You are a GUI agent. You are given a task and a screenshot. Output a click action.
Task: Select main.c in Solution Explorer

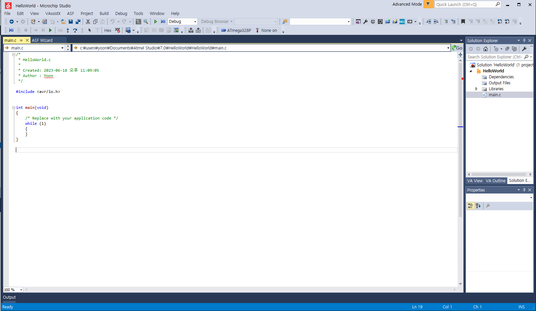pos(494,95)
